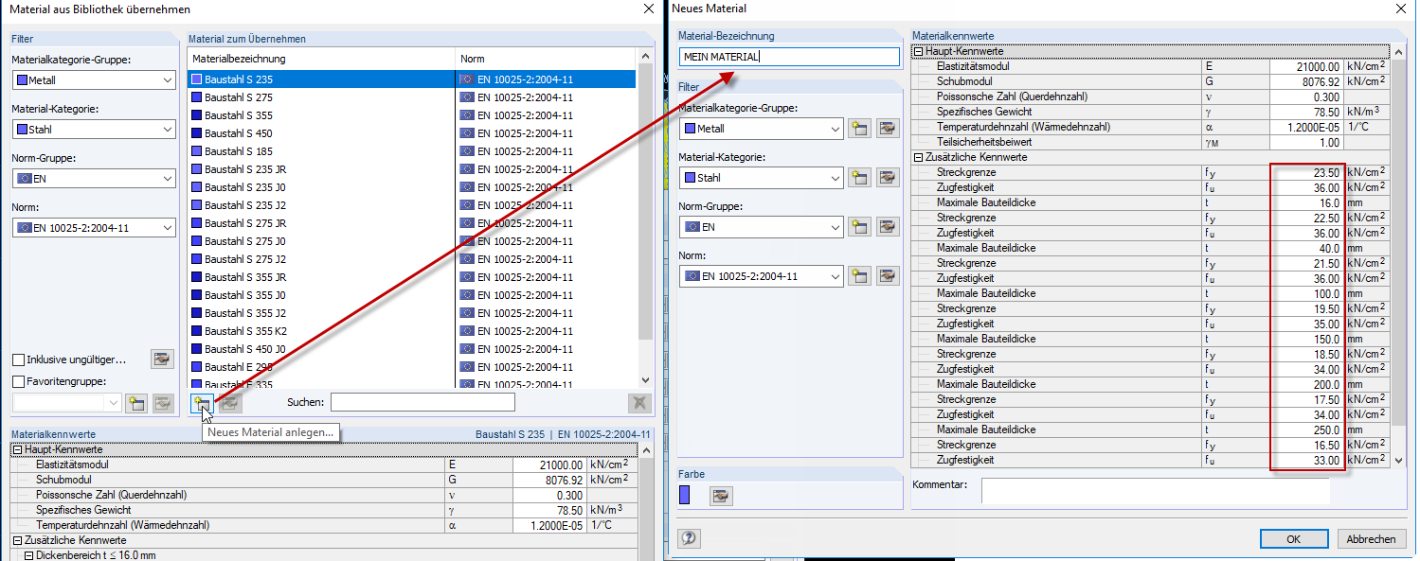
Task: Click the Spezifisches Gewicht value 78.50 in Neues Material
Action: pyautogui.click(x=1307, y=112)
